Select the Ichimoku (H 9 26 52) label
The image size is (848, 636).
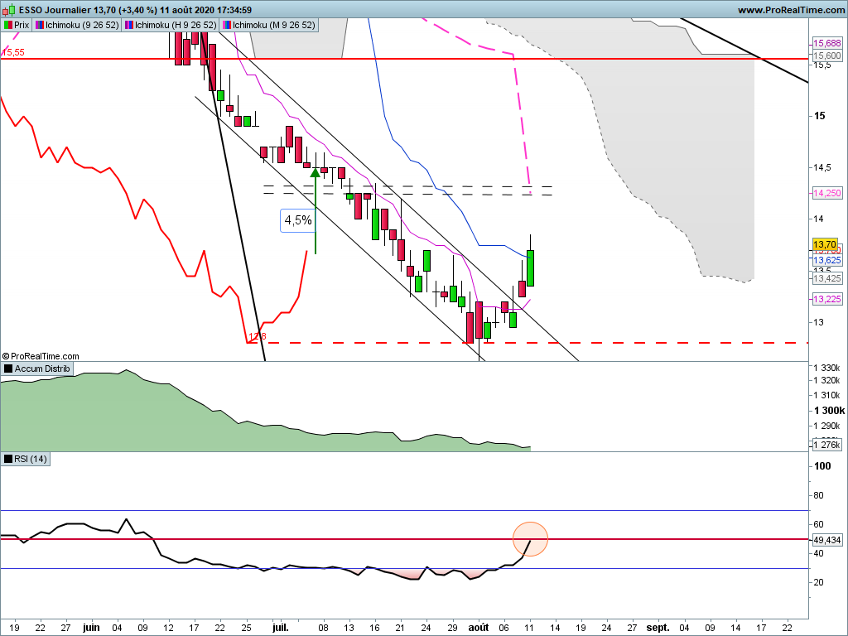coord(171,25)
